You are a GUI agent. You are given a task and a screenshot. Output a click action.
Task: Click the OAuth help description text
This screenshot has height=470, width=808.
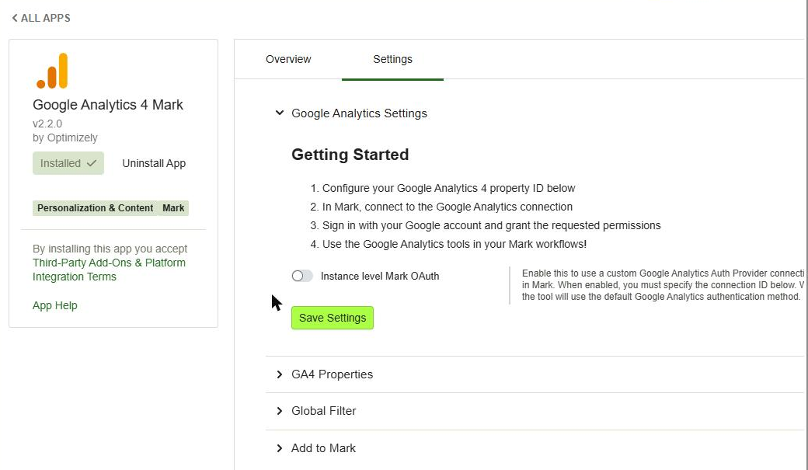(x=663, y=285)
